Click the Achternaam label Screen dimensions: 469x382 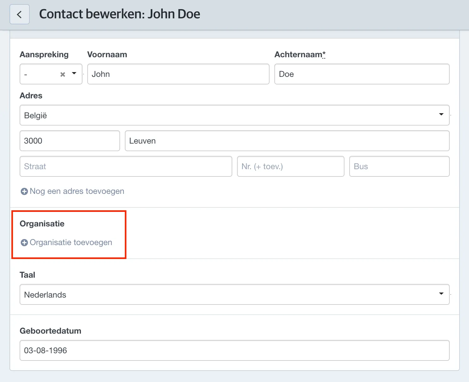[x=300, y=54]
